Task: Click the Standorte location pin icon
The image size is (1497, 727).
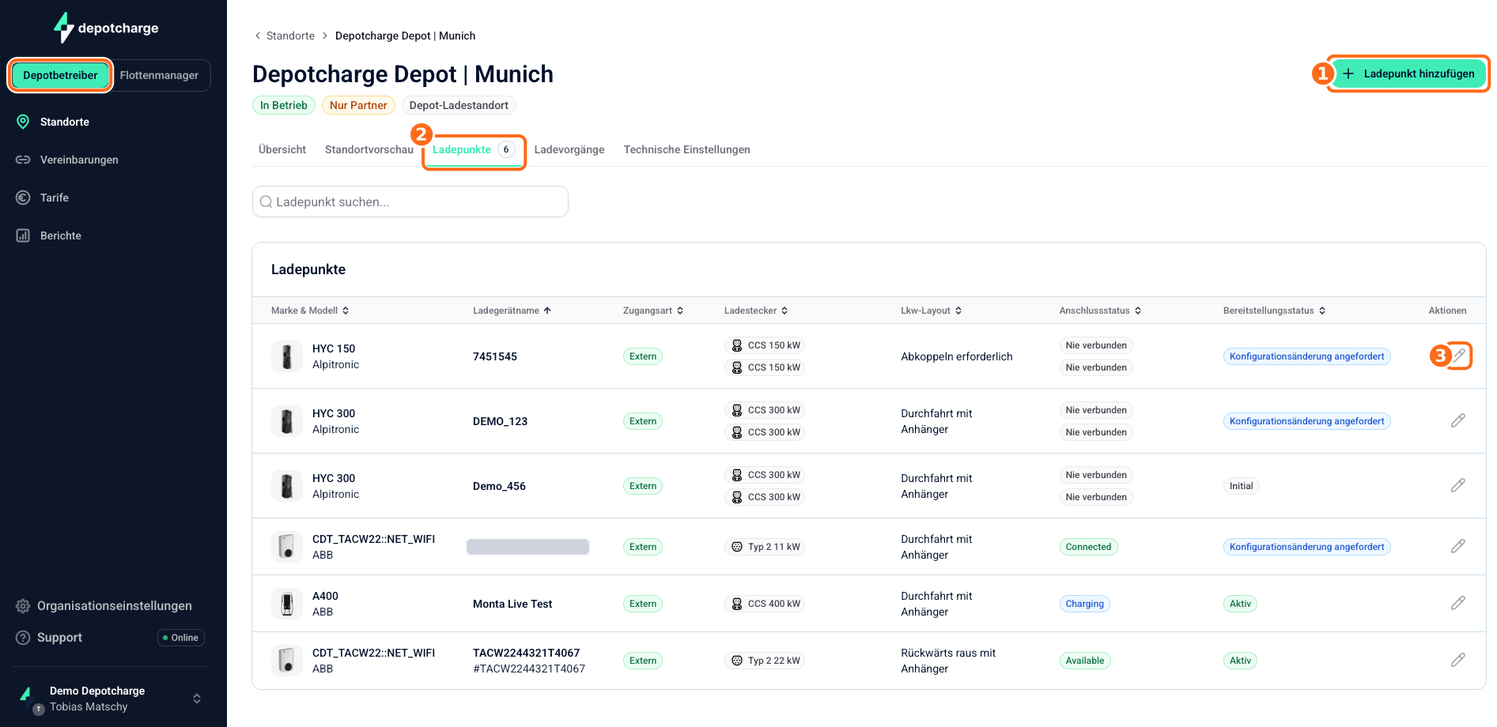Action: pos(23,122)
